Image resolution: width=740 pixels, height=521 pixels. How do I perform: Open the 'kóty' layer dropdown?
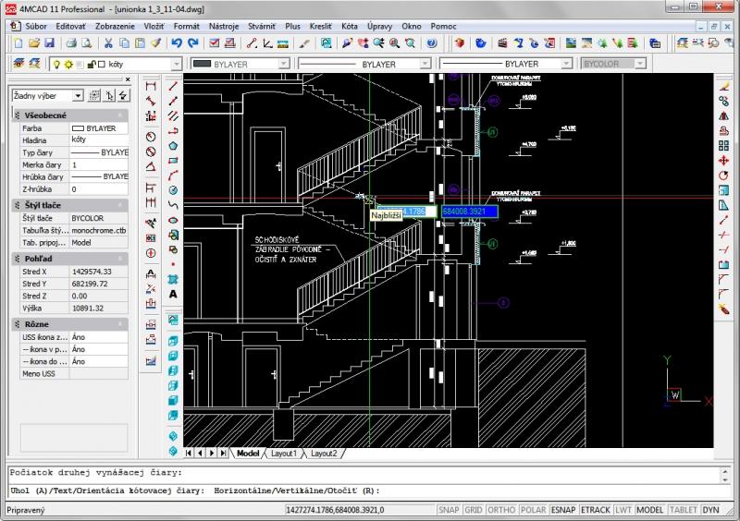coord(176,64)
